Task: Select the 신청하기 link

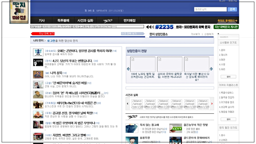Action: pyautogui.click(x=209, y=34)
